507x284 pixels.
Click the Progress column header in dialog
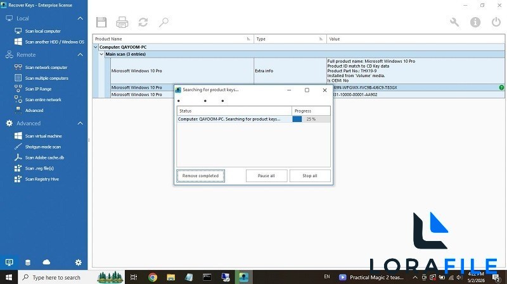pos(311,111)
